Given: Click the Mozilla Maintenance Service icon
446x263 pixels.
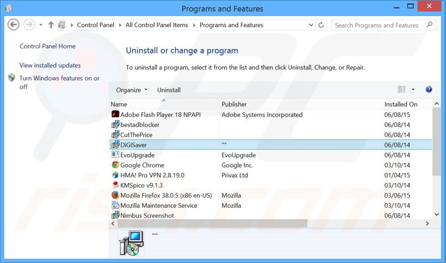Looking at the screenshot, I should tap(115, 205).
